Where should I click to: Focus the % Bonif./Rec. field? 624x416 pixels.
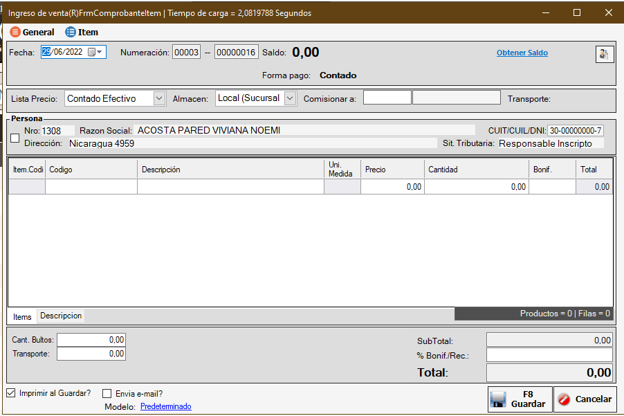549,355
